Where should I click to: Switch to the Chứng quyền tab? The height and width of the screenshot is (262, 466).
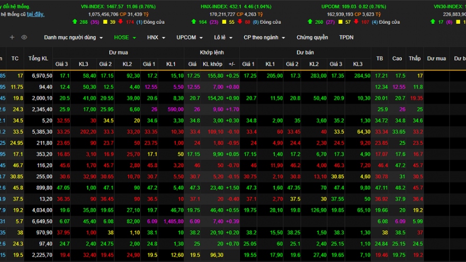tap(312, 38)
